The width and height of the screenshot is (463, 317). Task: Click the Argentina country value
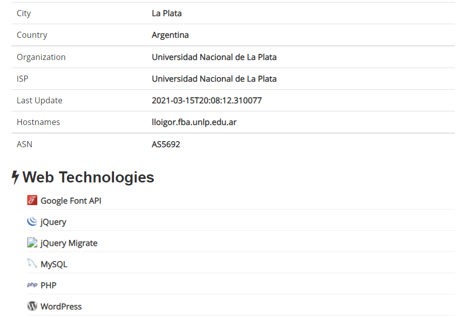(x=170, y=35)
